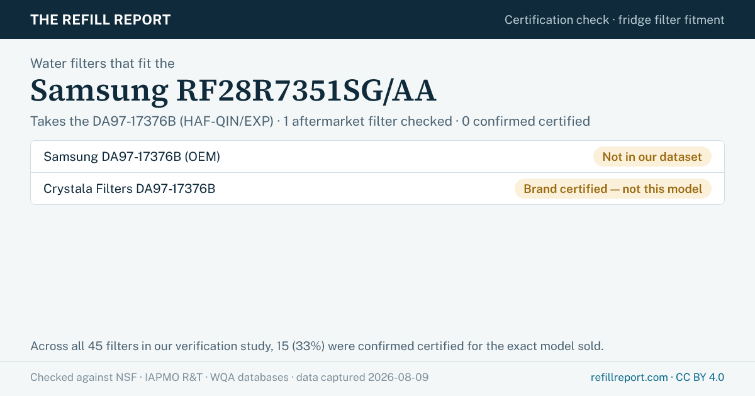Open the CC BY 4.0 license link
Viewport: 755px width, 396px height.
700,377
